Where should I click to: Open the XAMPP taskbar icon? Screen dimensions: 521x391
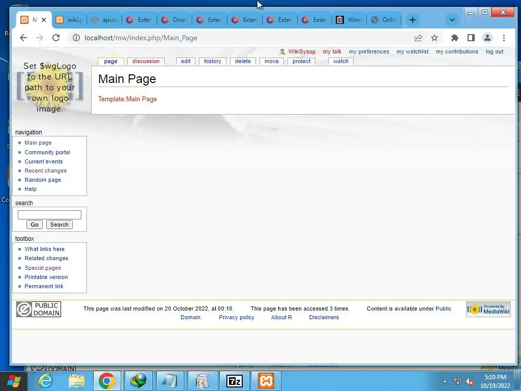click(x=266, y=381)
